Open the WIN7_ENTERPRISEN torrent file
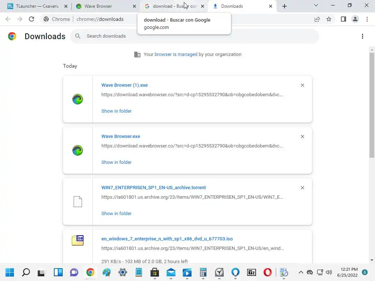 click(153, 188)
